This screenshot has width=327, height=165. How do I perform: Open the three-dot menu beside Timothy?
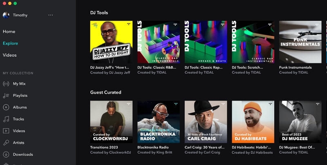pyautogui.click(x=50, y=15)
